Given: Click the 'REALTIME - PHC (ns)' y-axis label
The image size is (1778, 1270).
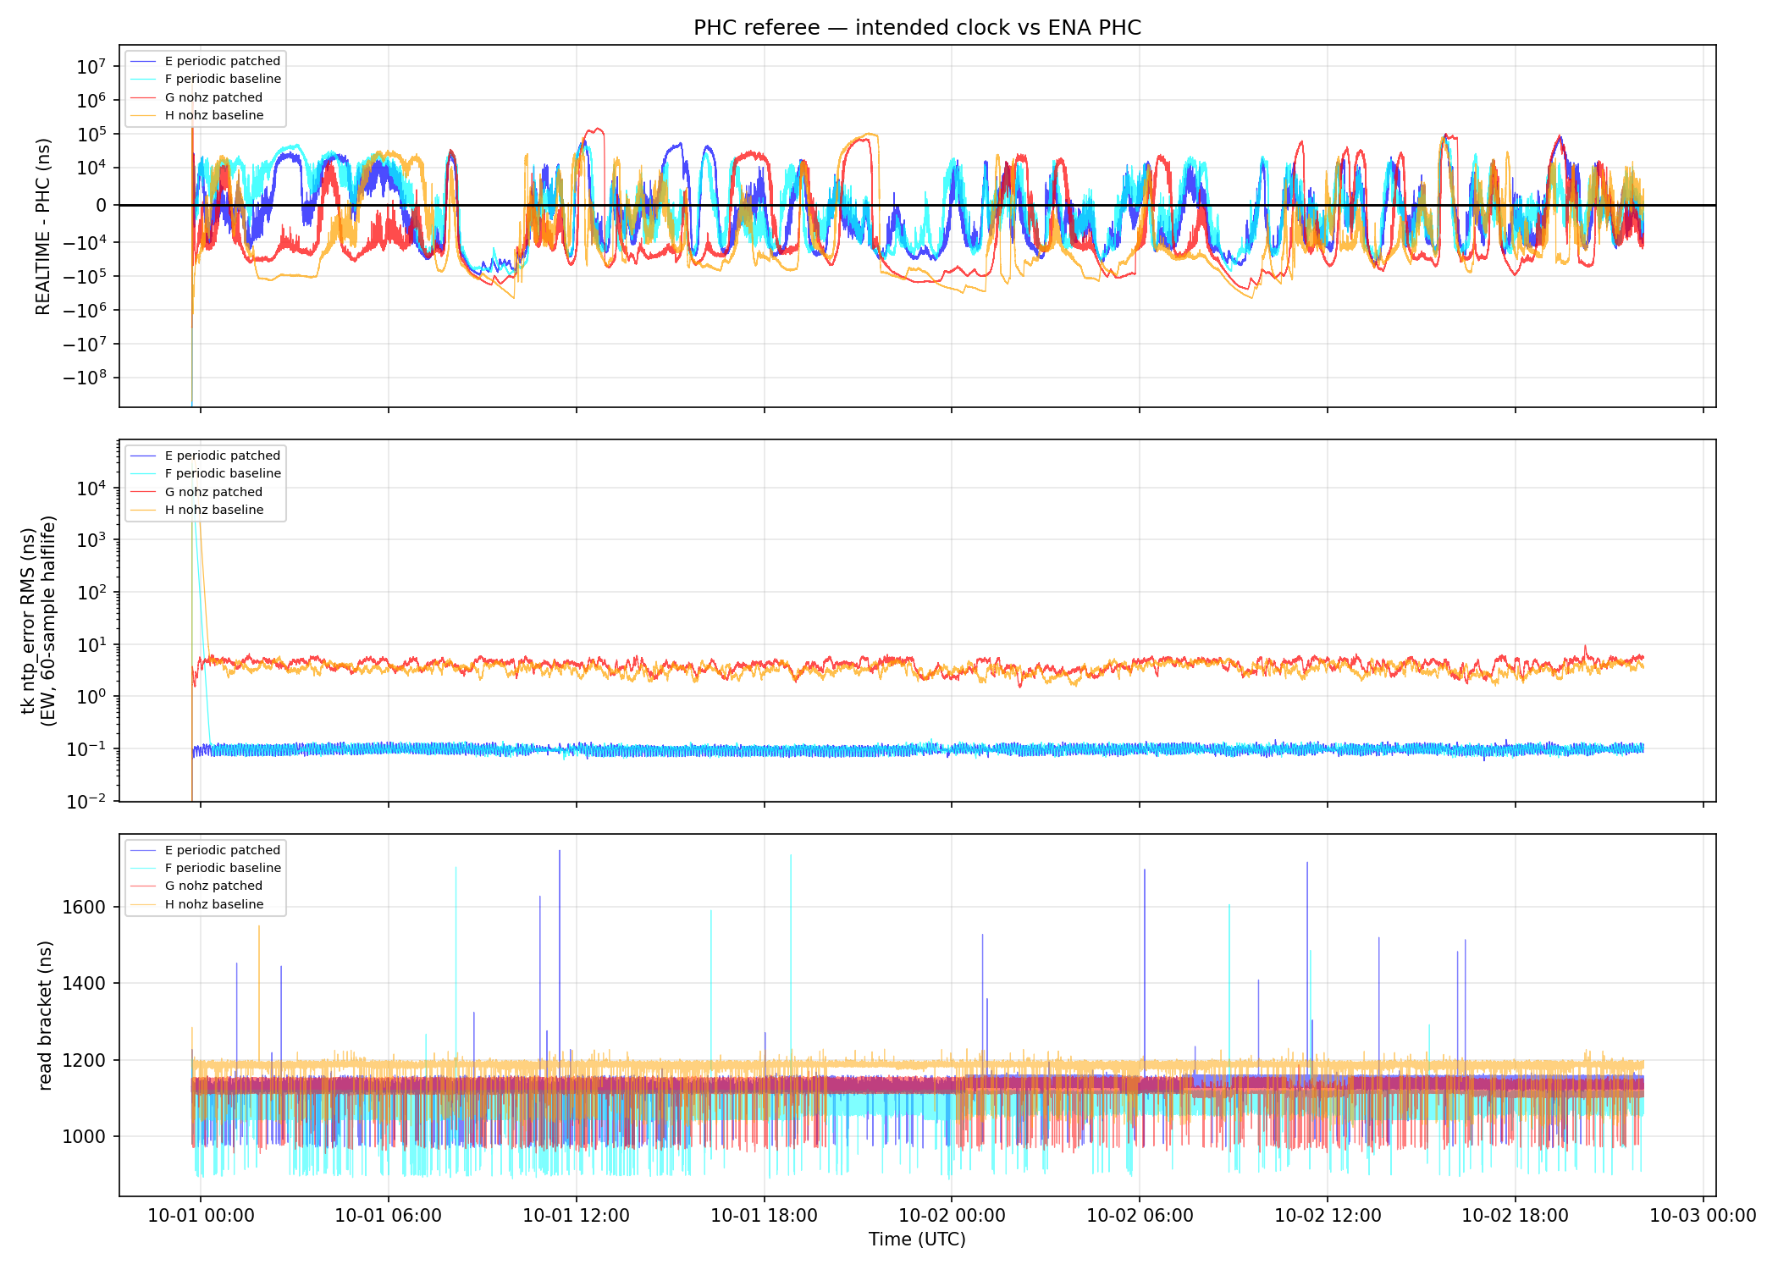Looking at the screenshot, I should point(43,227).
